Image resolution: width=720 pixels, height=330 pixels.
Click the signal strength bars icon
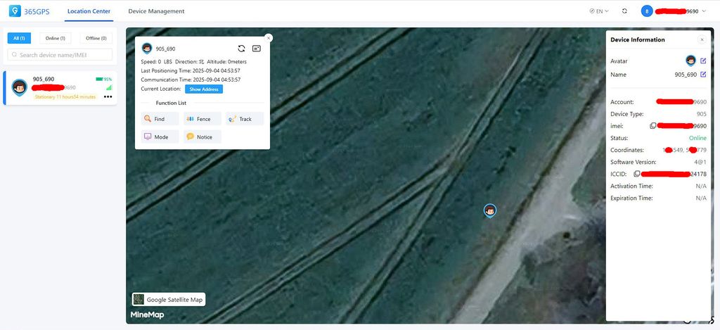[109, 87]
